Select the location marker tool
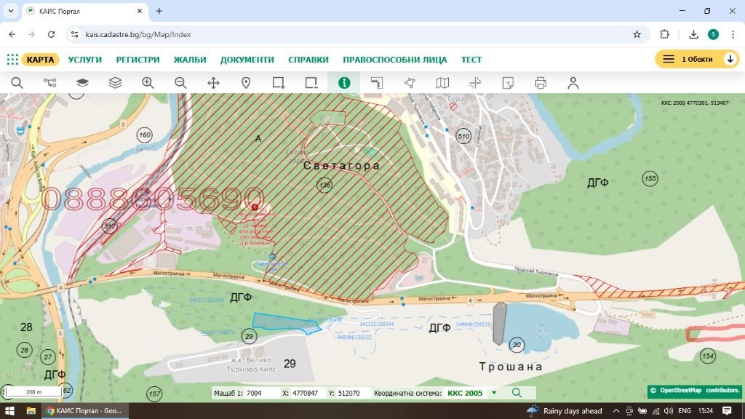The image size is (745, 419). click(246, 83)
